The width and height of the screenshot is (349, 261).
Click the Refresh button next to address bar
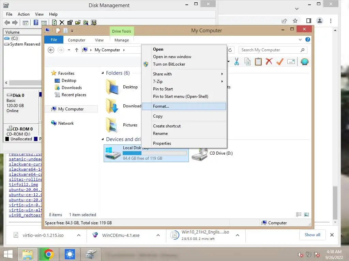(x=230, y=50)
